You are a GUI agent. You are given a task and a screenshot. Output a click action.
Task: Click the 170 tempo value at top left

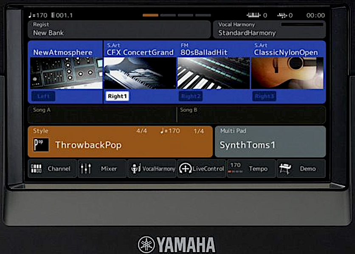tap(42, 15)
